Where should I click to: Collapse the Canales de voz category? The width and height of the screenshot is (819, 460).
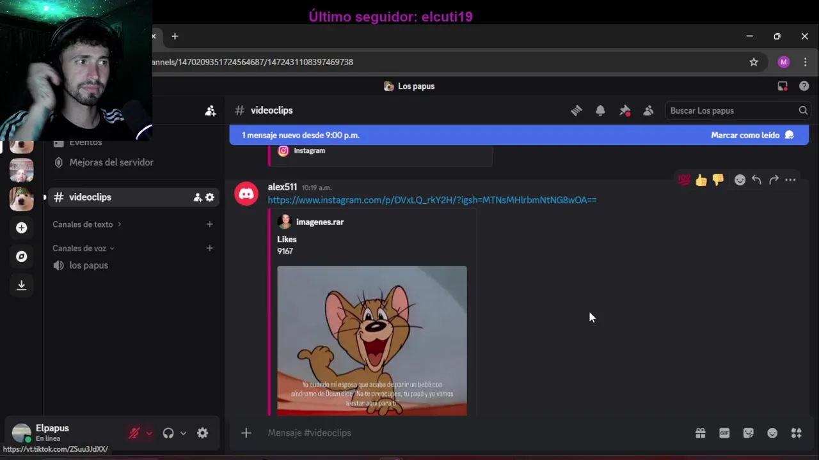(84, 248)
